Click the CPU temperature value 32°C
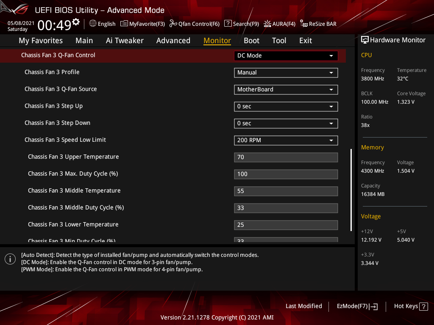This screenshot has height=325, width=434. (x=403, y=79)
